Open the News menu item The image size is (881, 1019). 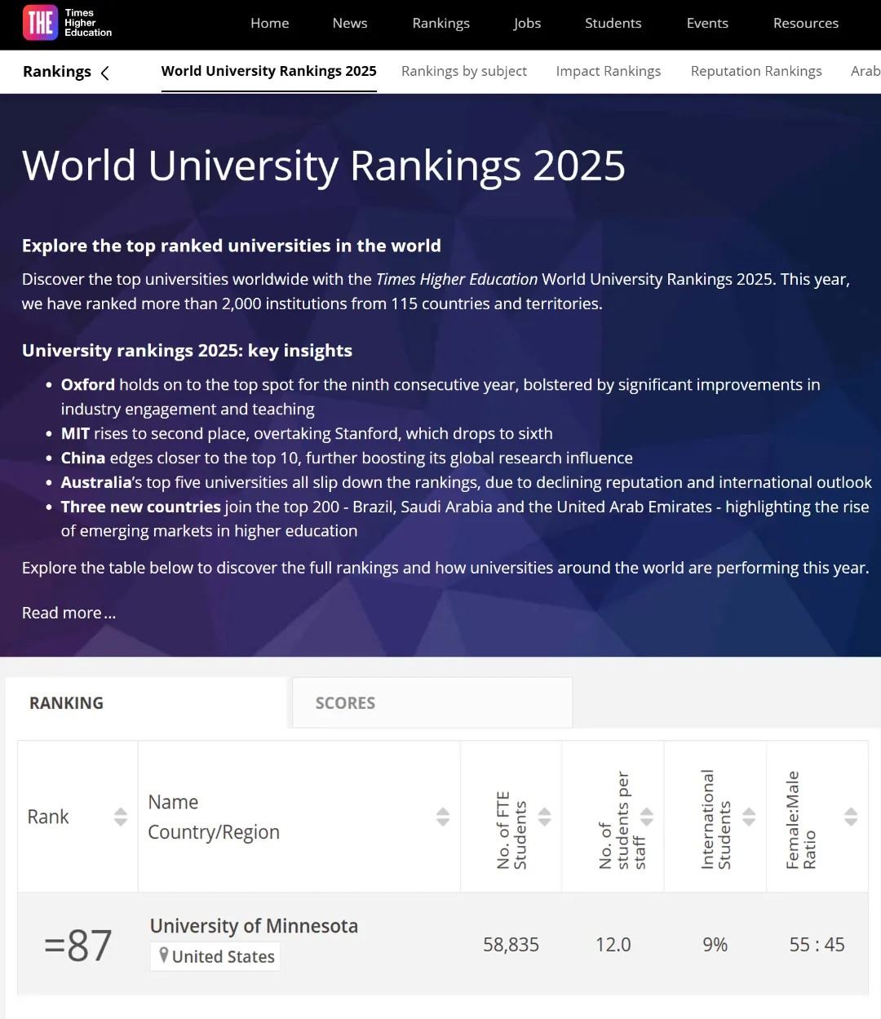[350, 23]
